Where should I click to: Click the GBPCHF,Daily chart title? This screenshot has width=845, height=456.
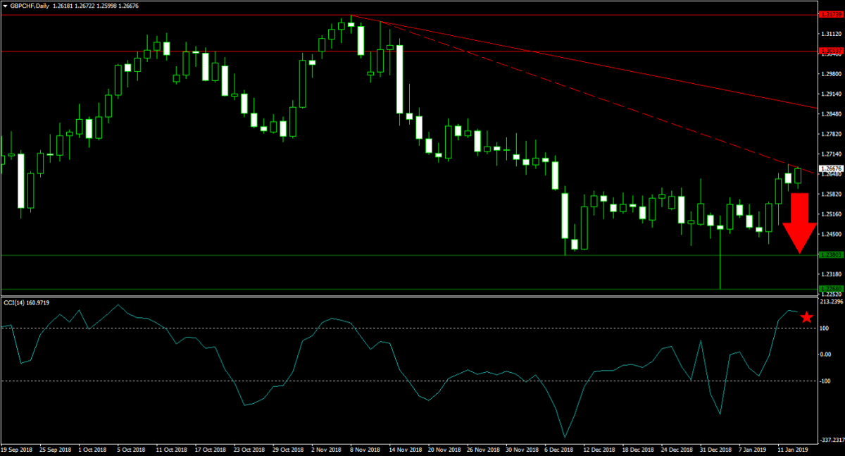(x=30, y=6)
